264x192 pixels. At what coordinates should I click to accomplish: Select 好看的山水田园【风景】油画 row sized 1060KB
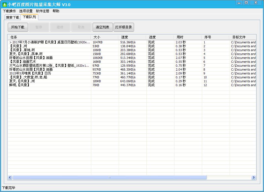[x=132, y=58]
